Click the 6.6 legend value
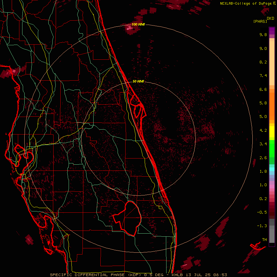 tap(263, 89)
